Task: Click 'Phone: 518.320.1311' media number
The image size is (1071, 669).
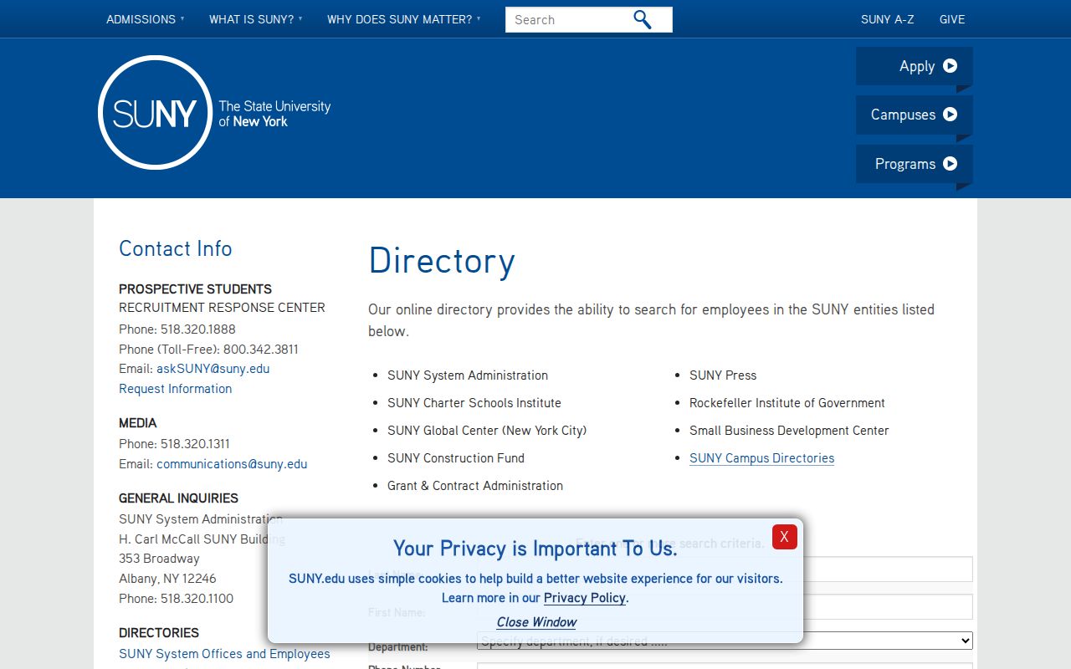Action: (174, 444)
